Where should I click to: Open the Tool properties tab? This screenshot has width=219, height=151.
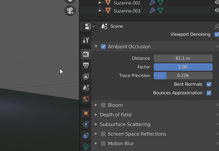[86, 40]
